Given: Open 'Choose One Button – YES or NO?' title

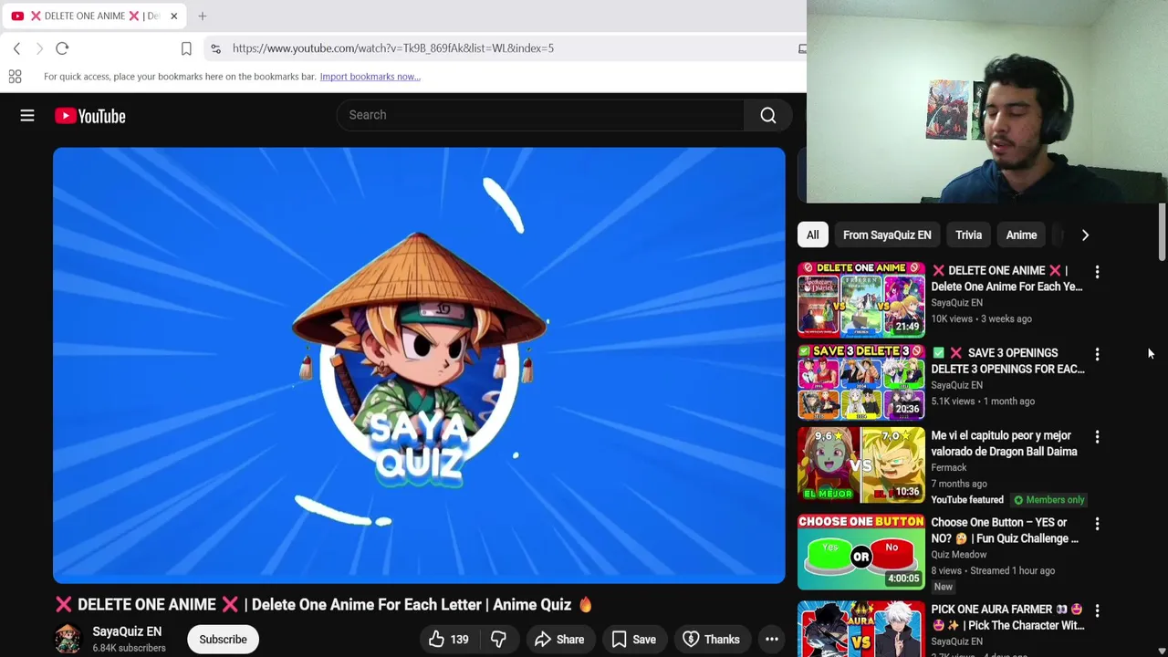Looking at the screenshot, I should [1005, 530].
